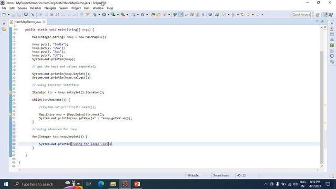
Task: Open PowerPoint from the taskbar
Action: [138, 184]
